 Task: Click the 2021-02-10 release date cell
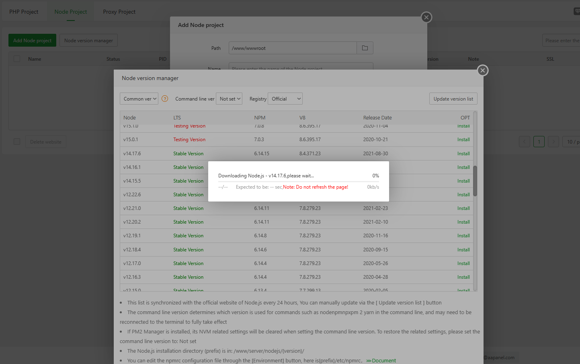[376, 222]
